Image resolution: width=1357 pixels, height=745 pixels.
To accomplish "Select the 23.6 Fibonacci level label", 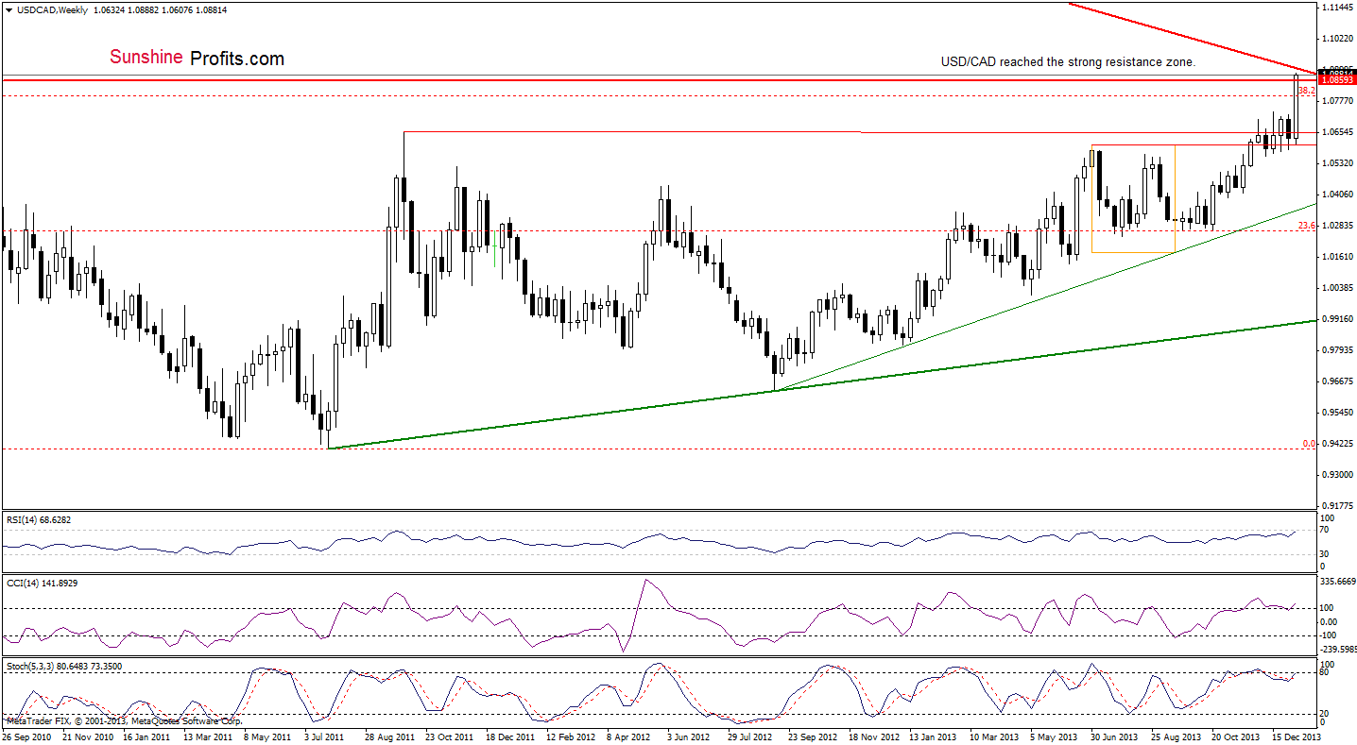I will point(1306,225).
